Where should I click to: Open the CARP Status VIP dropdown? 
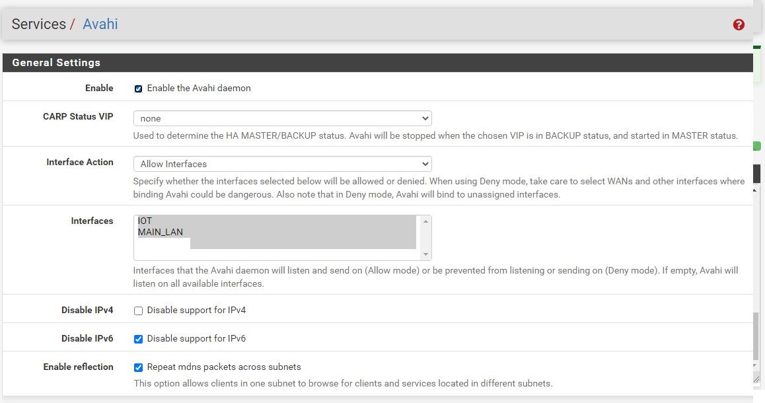pyautogui.click(x=283, y=118)
